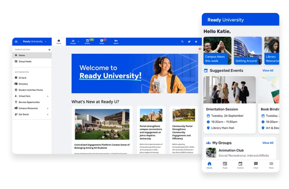Click the star favorites icon in top bar

click(x=196, y=42)
